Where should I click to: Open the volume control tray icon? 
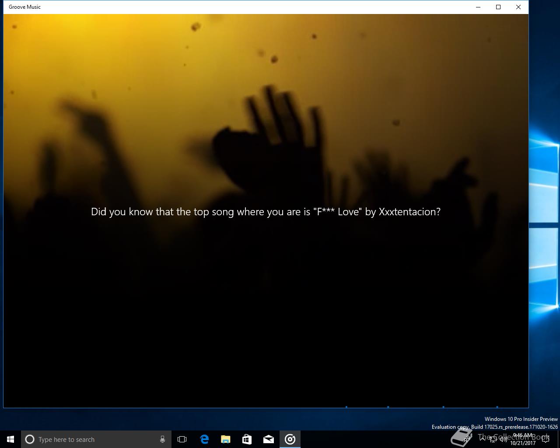[504, 439]
